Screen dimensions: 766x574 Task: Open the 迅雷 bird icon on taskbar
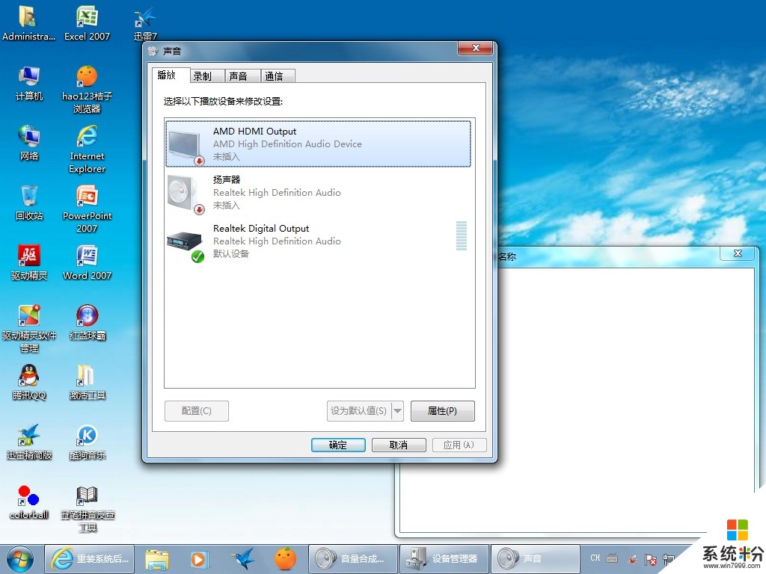tap(242, 559)
